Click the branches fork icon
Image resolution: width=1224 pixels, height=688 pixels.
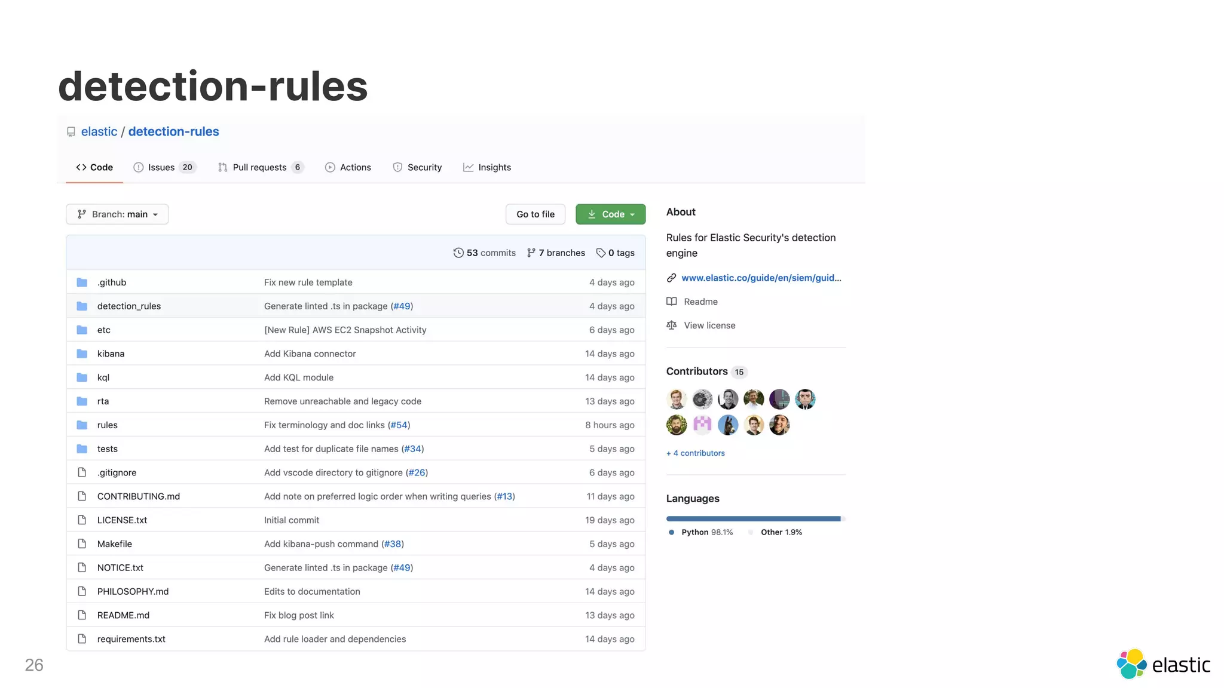click(531, 253)
